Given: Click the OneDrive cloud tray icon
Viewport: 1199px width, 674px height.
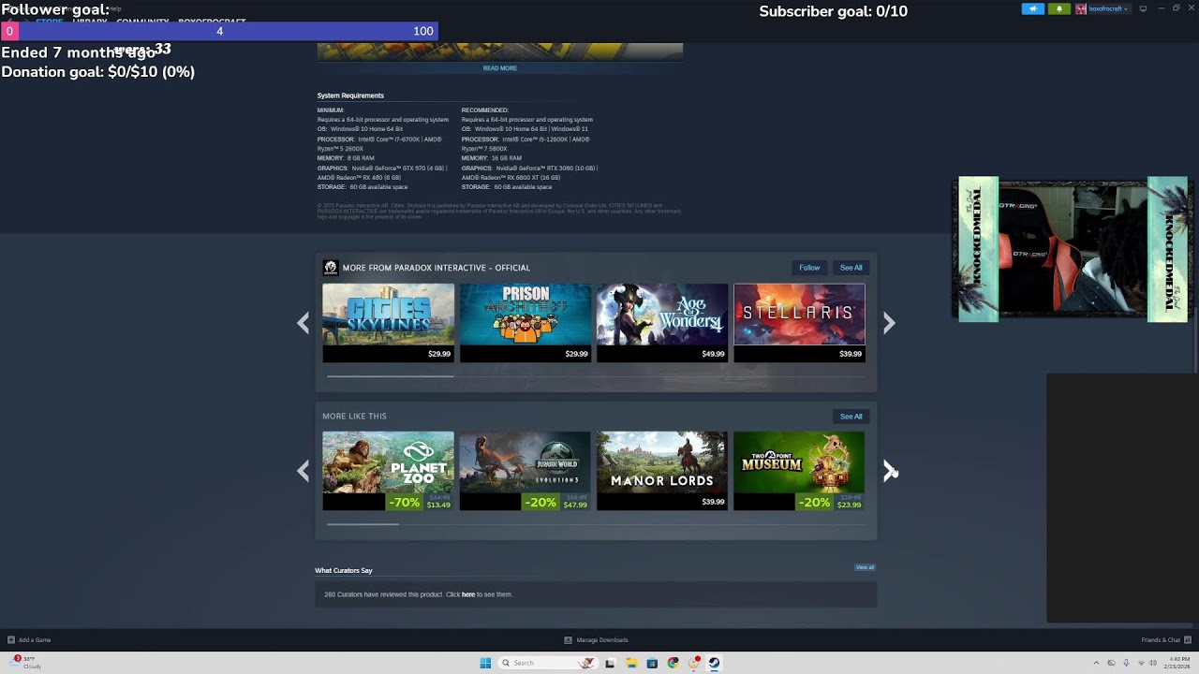Looking at the screenshot, I should (1111, 663).
